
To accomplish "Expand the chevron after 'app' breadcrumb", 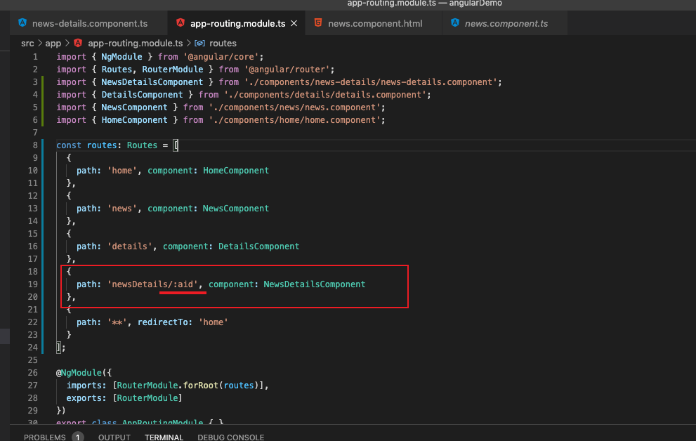I will pos(67,43).
